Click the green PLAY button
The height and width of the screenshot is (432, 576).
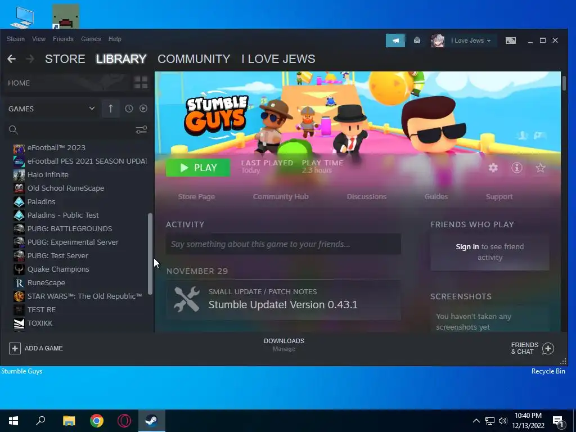point(198,168)
